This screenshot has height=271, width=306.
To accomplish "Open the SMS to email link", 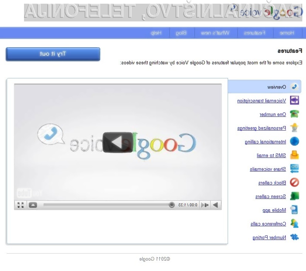I will [x=271, y=155].
